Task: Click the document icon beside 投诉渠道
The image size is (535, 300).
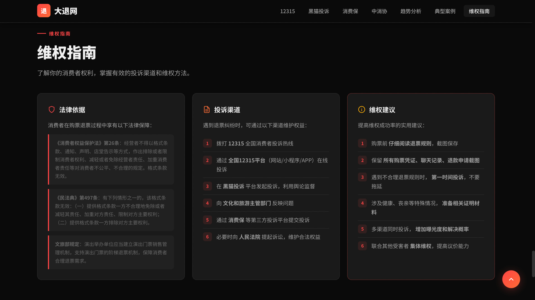Action: 206,110
